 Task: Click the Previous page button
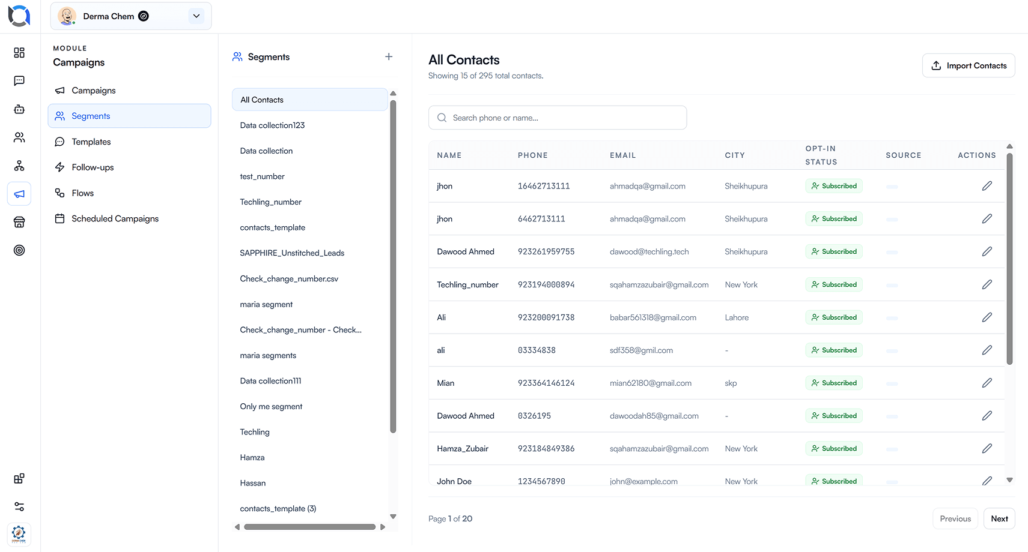955,518
